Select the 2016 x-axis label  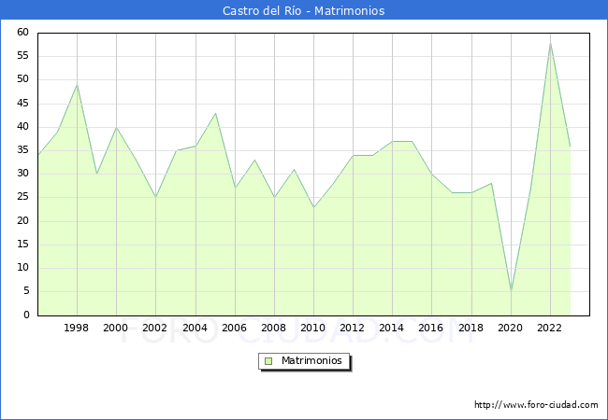431,328
